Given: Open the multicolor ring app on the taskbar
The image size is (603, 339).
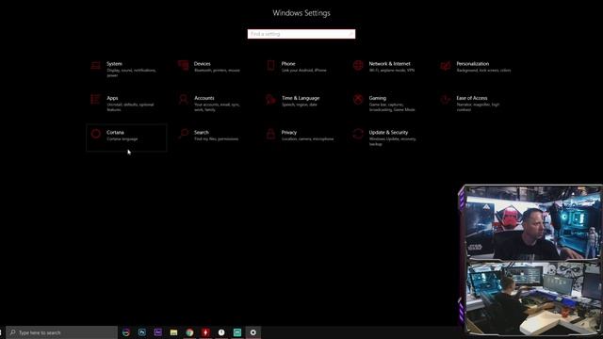Looking at the screenshot, I should point(126,332).
